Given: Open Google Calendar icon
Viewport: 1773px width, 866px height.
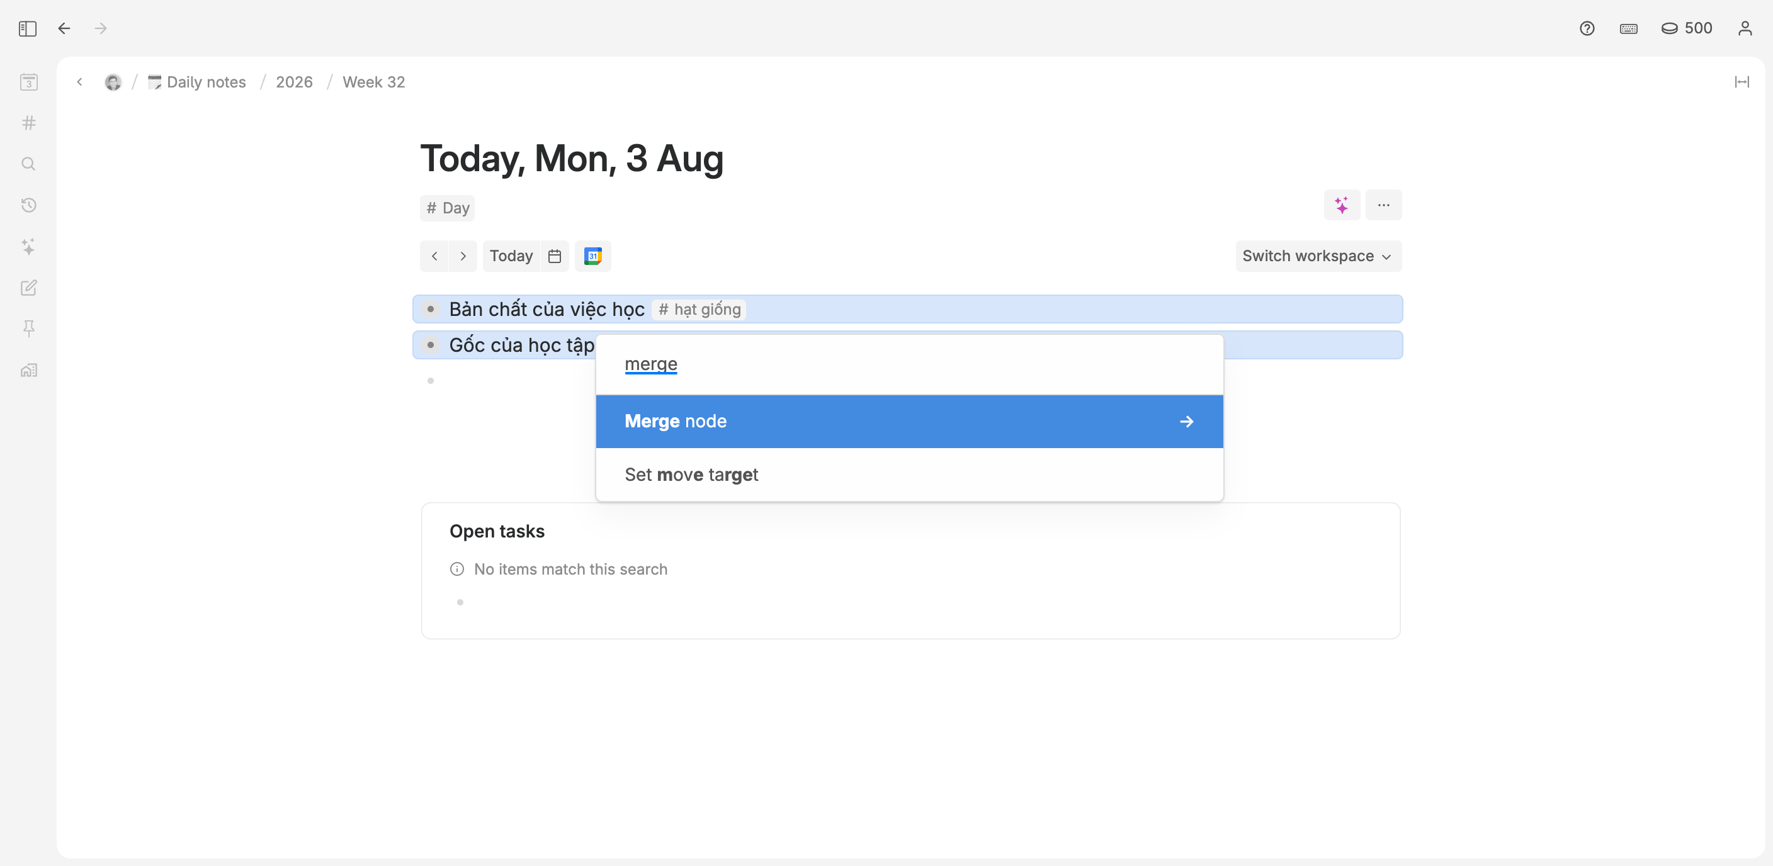Looking at the screenshot, I should [592, 256].
